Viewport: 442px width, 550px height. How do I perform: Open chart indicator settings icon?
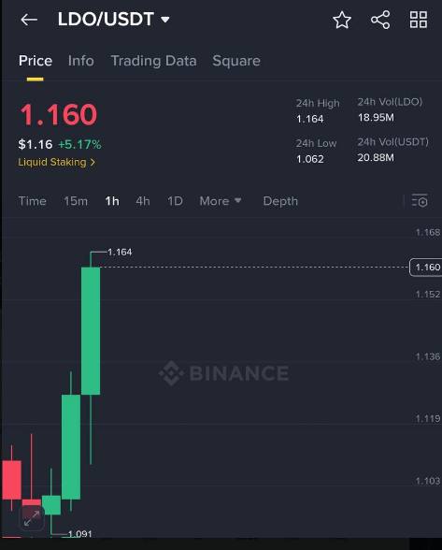(420, 200)
